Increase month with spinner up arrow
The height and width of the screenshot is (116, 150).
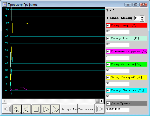(142, 17)
